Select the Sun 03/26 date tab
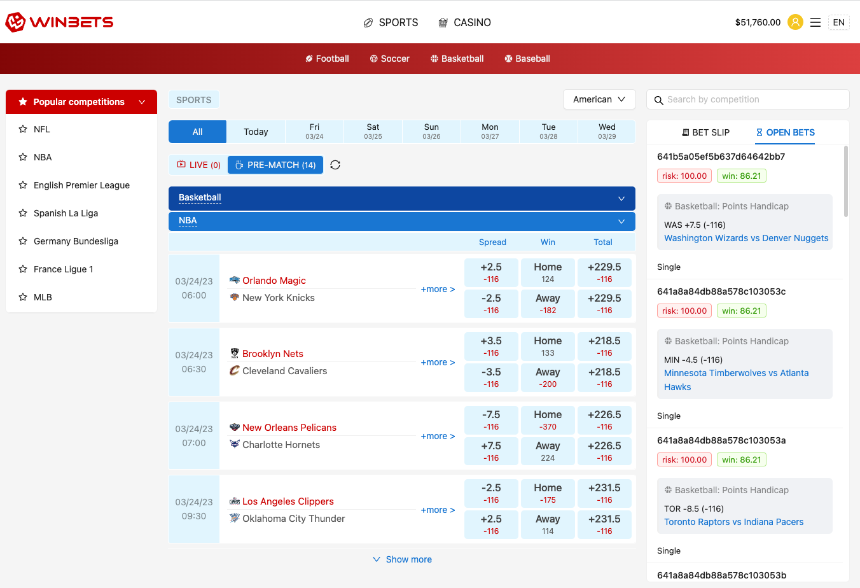 pos(431,132)
